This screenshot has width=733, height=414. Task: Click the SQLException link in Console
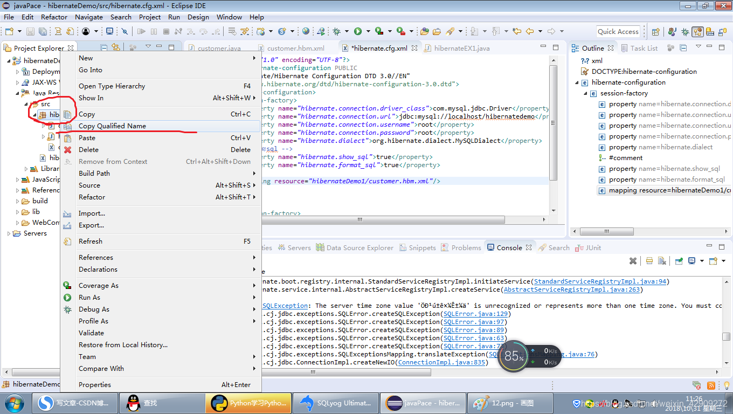285,306
